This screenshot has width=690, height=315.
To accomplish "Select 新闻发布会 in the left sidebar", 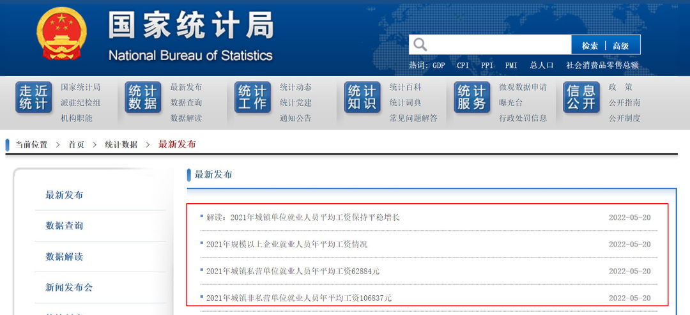I will point(69,288).
